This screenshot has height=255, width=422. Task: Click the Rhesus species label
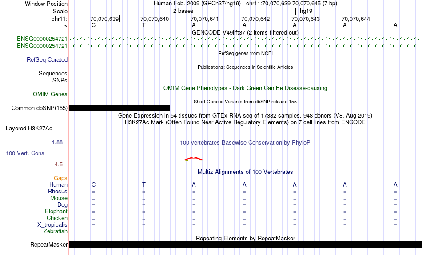(x=58, y=191)
